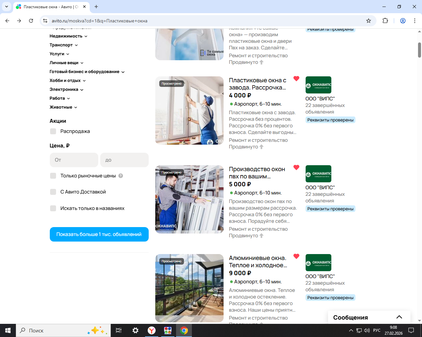422x337 pixels.
Task: Go back to the previous page
Action: (7, 21)
